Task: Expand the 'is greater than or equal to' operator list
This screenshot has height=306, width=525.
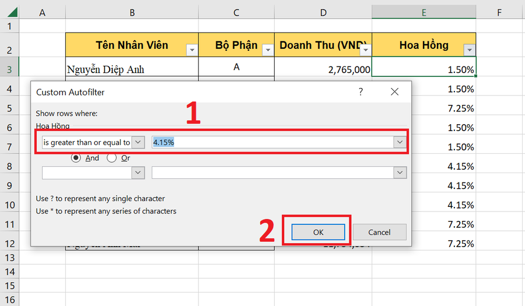Action: tap(138, 142)
